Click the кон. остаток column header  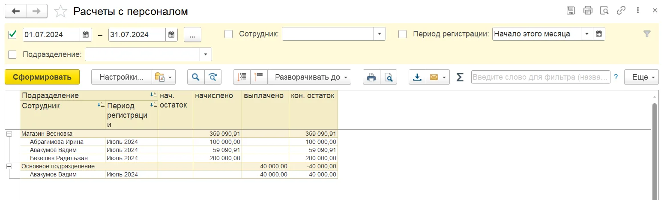pyautogui.click(x=314, y=110)
